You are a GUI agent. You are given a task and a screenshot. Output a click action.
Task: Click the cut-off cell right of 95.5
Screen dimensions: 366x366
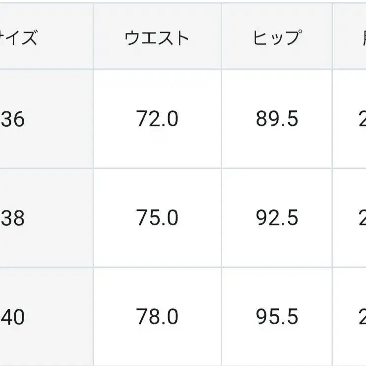click(351, 317)
